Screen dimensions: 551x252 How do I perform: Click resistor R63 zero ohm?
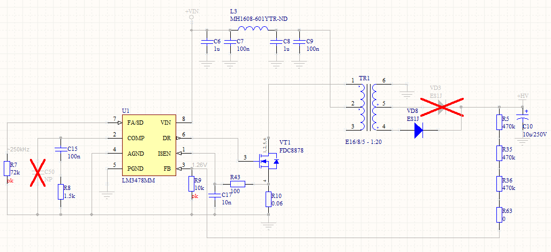coord(500,215)
